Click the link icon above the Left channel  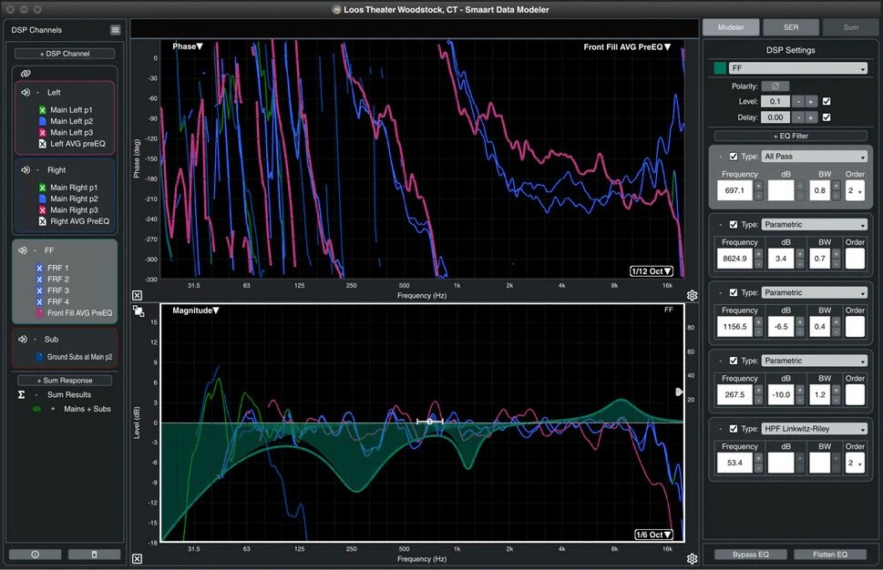point(26,73)
